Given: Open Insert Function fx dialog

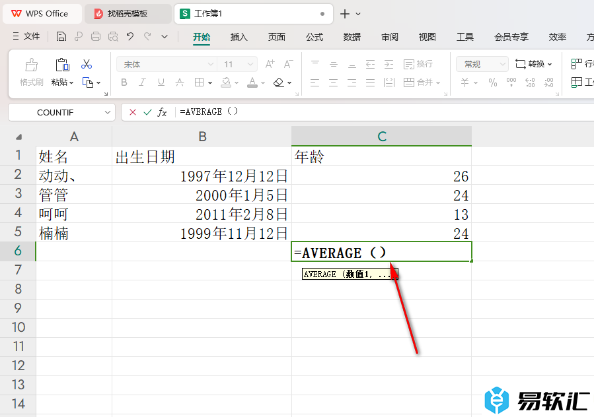Looking at the screenshot, I should coord(162,112).
